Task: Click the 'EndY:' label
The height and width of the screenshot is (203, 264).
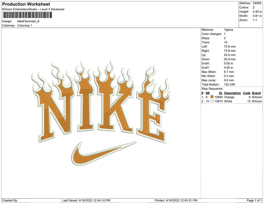Action: [x=206, y=68]
